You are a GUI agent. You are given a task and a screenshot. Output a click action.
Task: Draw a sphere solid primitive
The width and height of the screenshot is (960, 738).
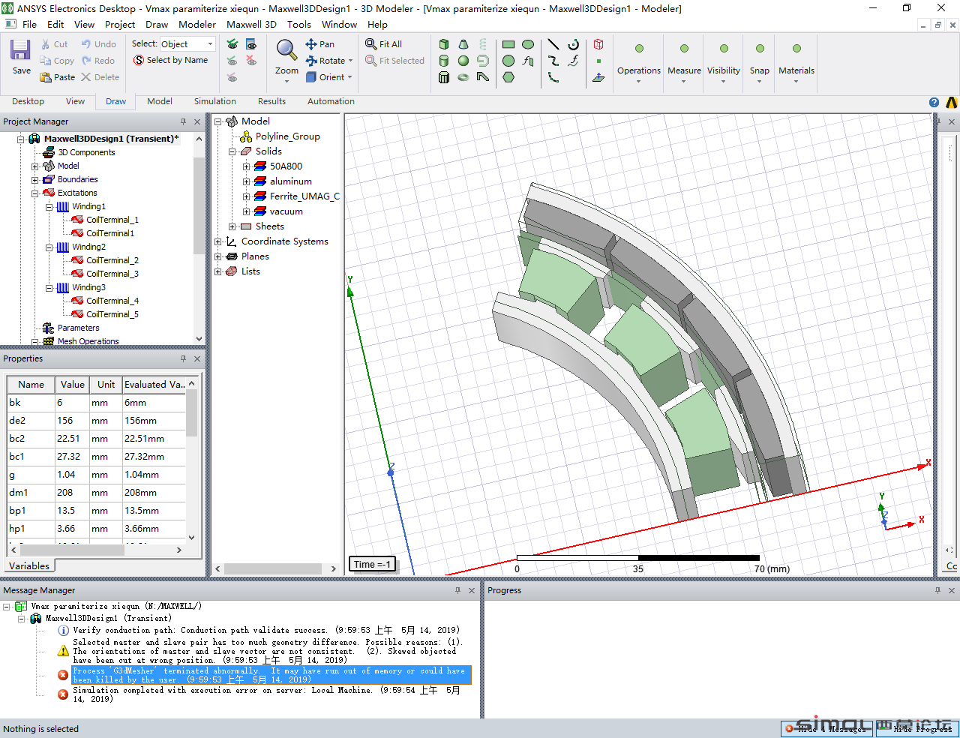[x=463, y=61]
